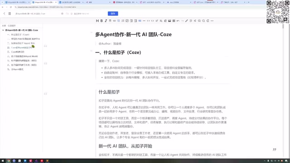The image size is (290, 163).
Task: Apply heading format with H icon
Action: pyautogui.click(x=97, y=21)
